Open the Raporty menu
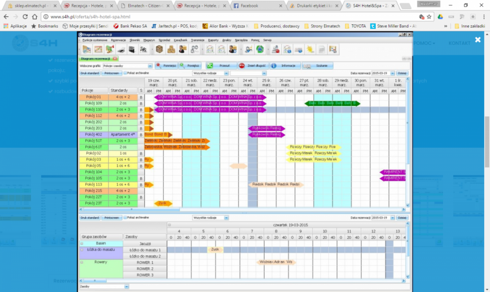490x292 pixels. pyautogui.click(x=213, y=40)
